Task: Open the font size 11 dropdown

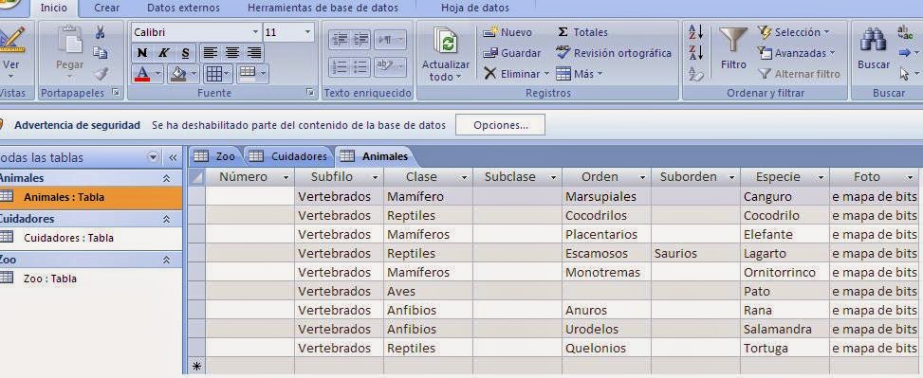Action: [308, 32]
